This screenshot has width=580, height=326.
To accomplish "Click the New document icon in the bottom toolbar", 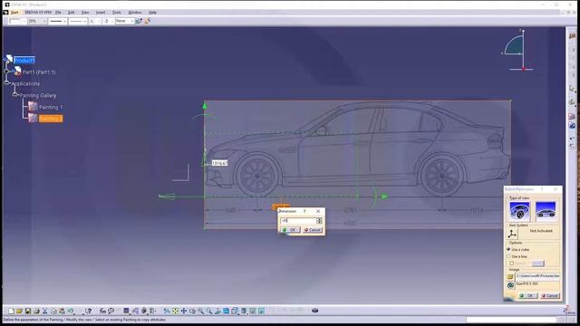I will [11, 312].
